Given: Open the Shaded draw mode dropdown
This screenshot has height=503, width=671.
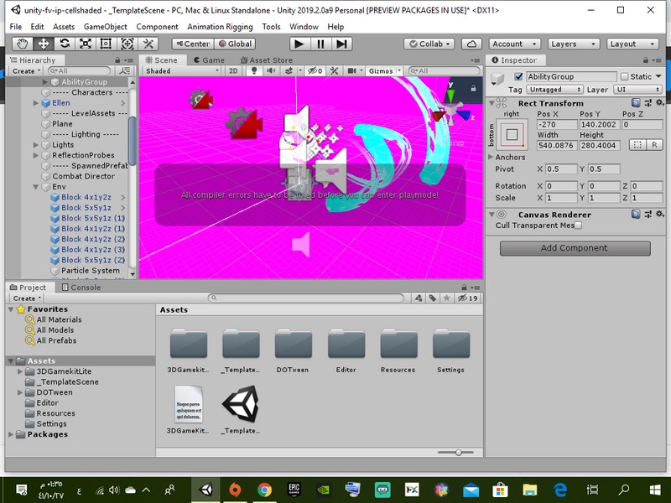Looking at the screenshot, I should [x=182, y=70].
